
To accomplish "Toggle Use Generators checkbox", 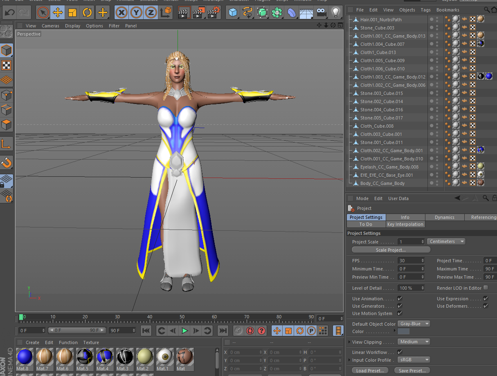I will coord(400,306).
